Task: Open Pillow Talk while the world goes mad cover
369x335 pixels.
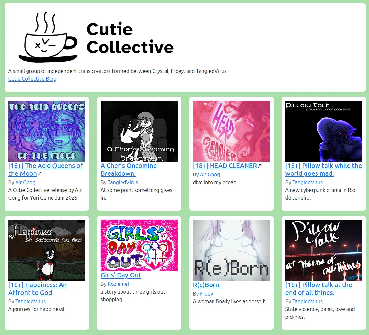Action: [324, 131]
